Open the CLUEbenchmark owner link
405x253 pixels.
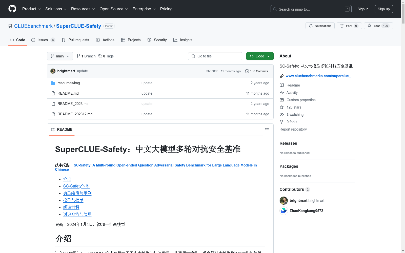(33, 26)
